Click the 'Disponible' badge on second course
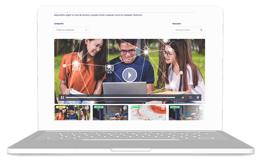 pos(99,107)
